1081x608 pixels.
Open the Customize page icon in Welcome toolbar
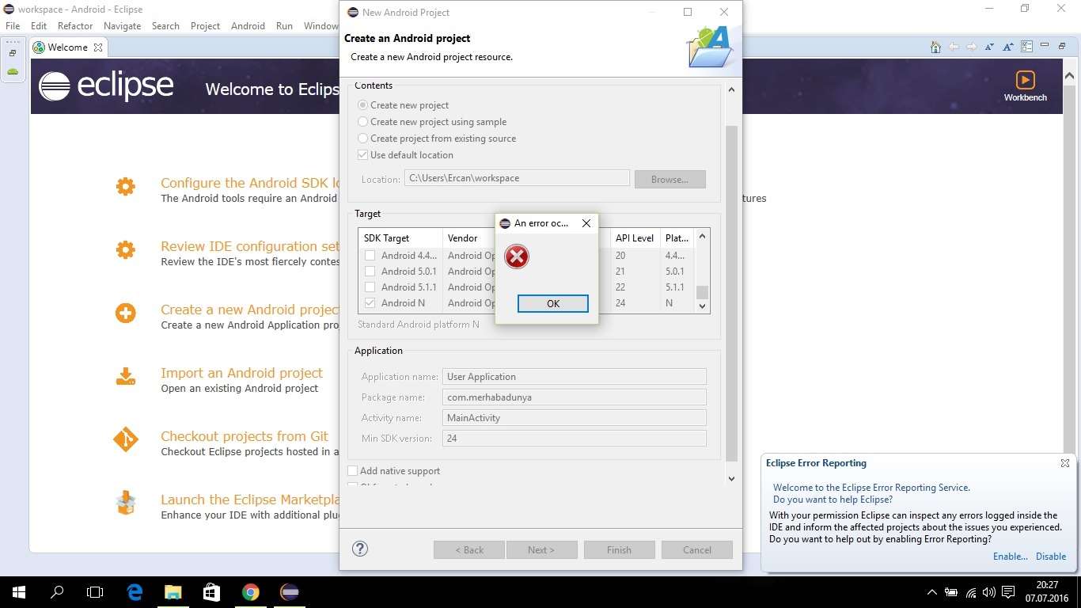tap(1026, 47)
